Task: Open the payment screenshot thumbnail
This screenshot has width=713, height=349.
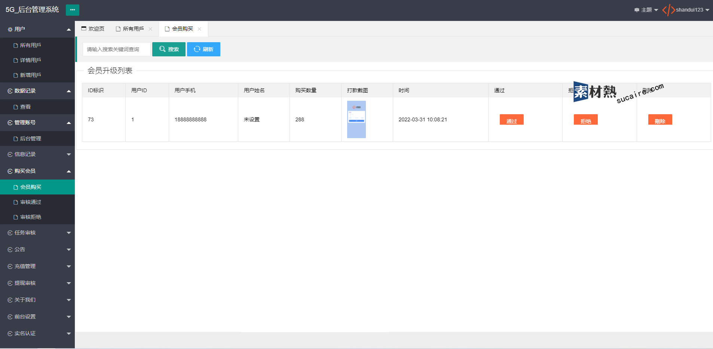Action: 356,119
